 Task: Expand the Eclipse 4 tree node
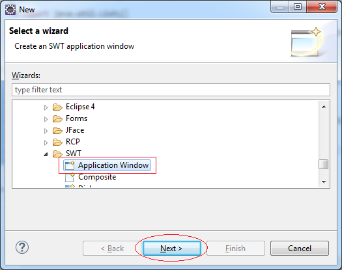[46, 107]
